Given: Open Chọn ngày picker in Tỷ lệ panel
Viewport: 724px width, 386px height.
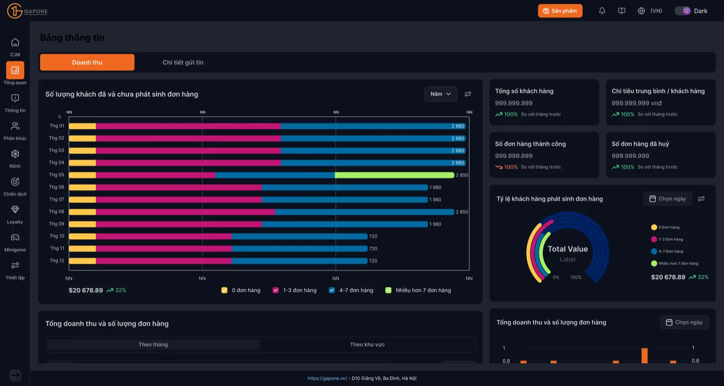Looking at the screenshot, I should coord(668,199).
